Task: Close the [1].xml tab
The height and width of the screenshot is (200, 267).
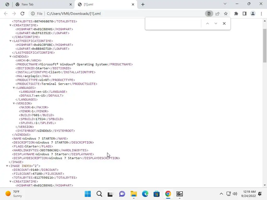Action: coord(133,4)
